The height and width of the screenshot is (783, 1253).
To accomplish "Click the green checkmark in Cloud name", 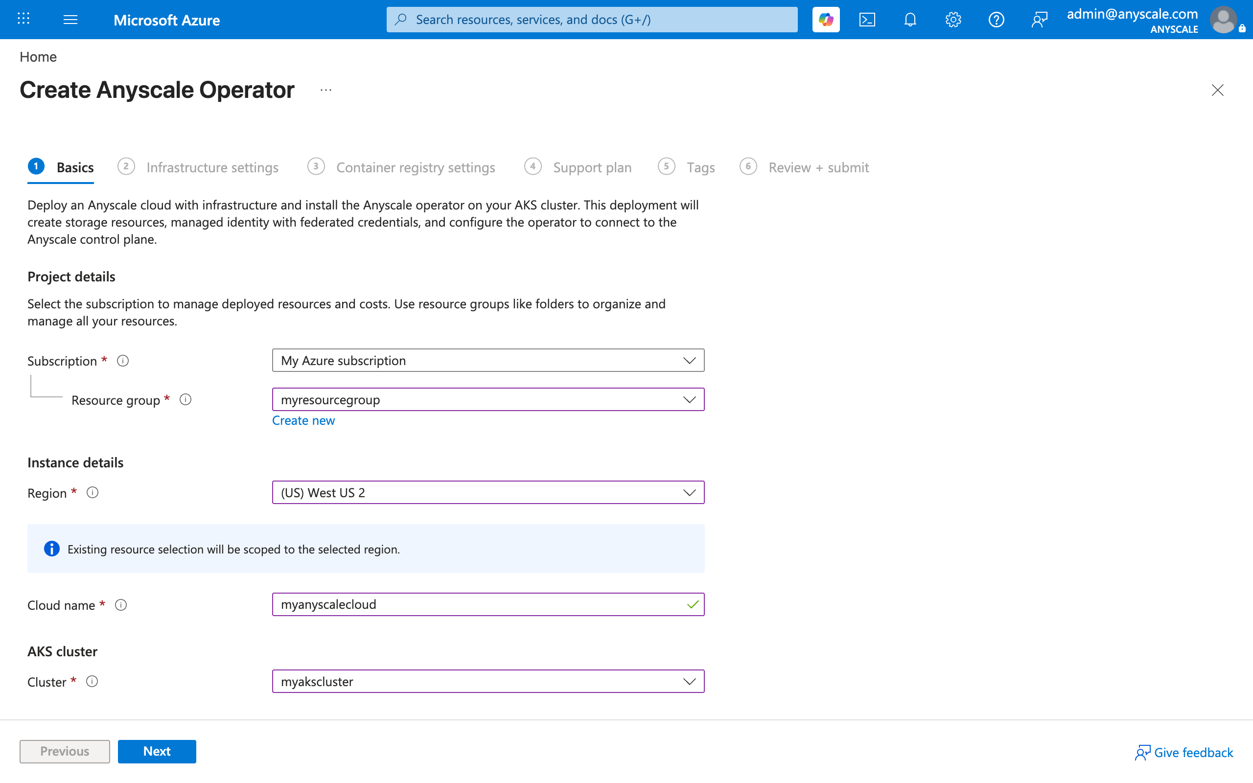I will pos(693,605).
